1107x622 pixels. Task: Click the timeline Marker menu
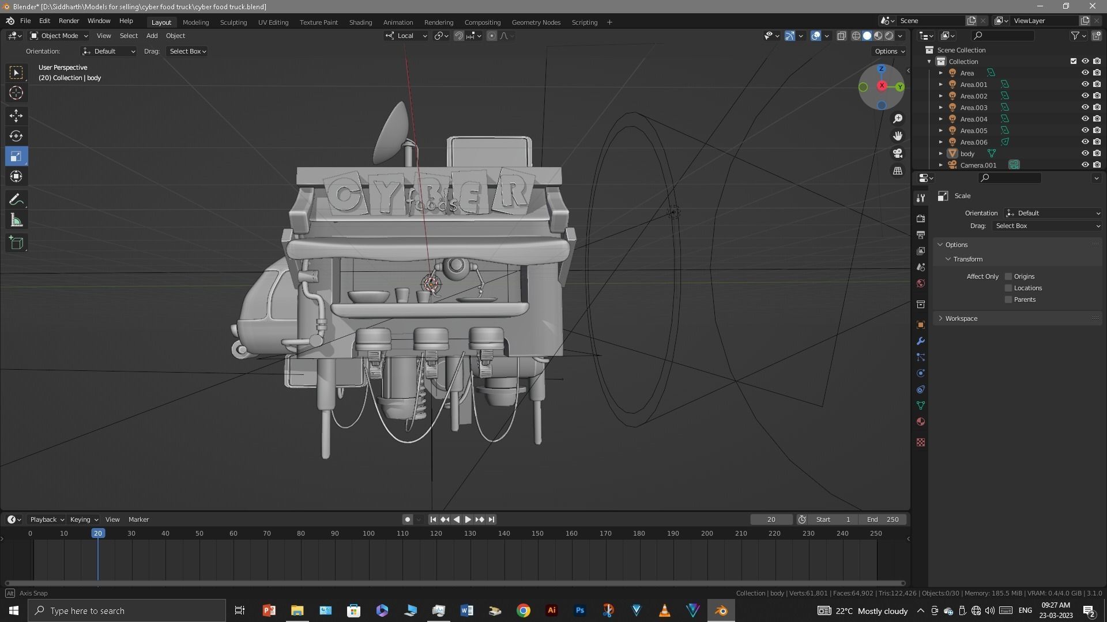point(138,519)
